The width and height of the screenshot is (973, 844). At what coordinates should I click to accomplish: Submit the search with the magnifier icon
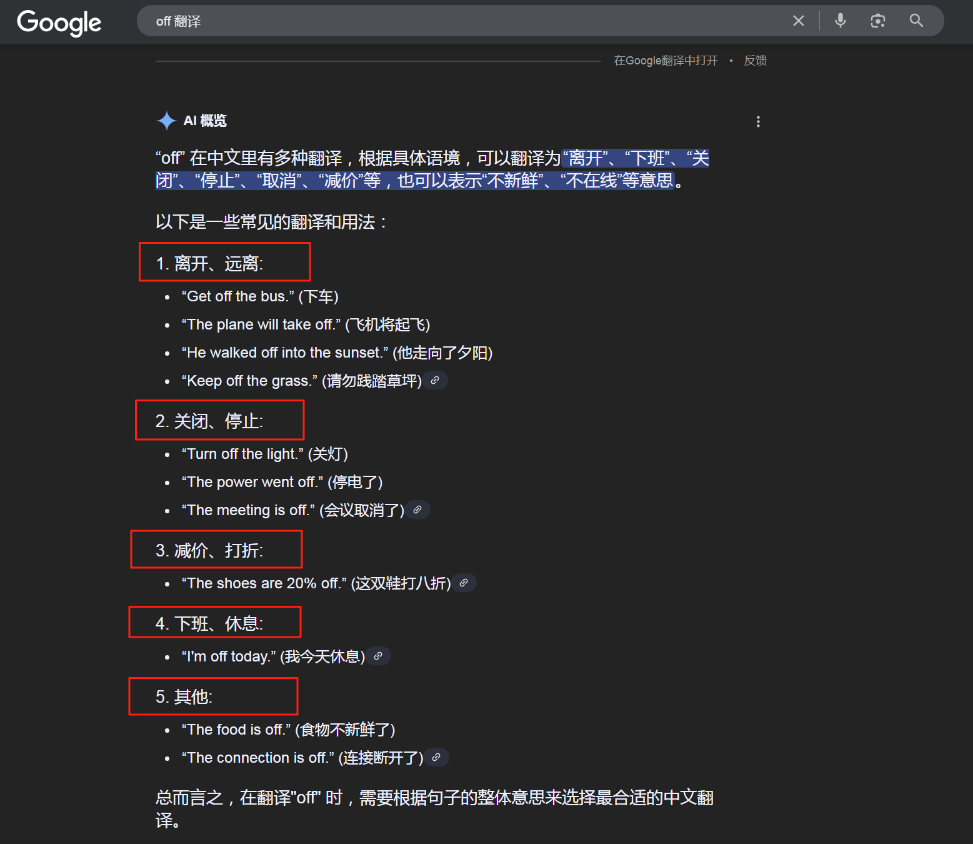coord(916,21)
